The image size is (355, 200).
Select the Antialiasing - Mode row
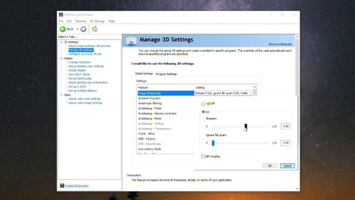[x=166, y=118]
